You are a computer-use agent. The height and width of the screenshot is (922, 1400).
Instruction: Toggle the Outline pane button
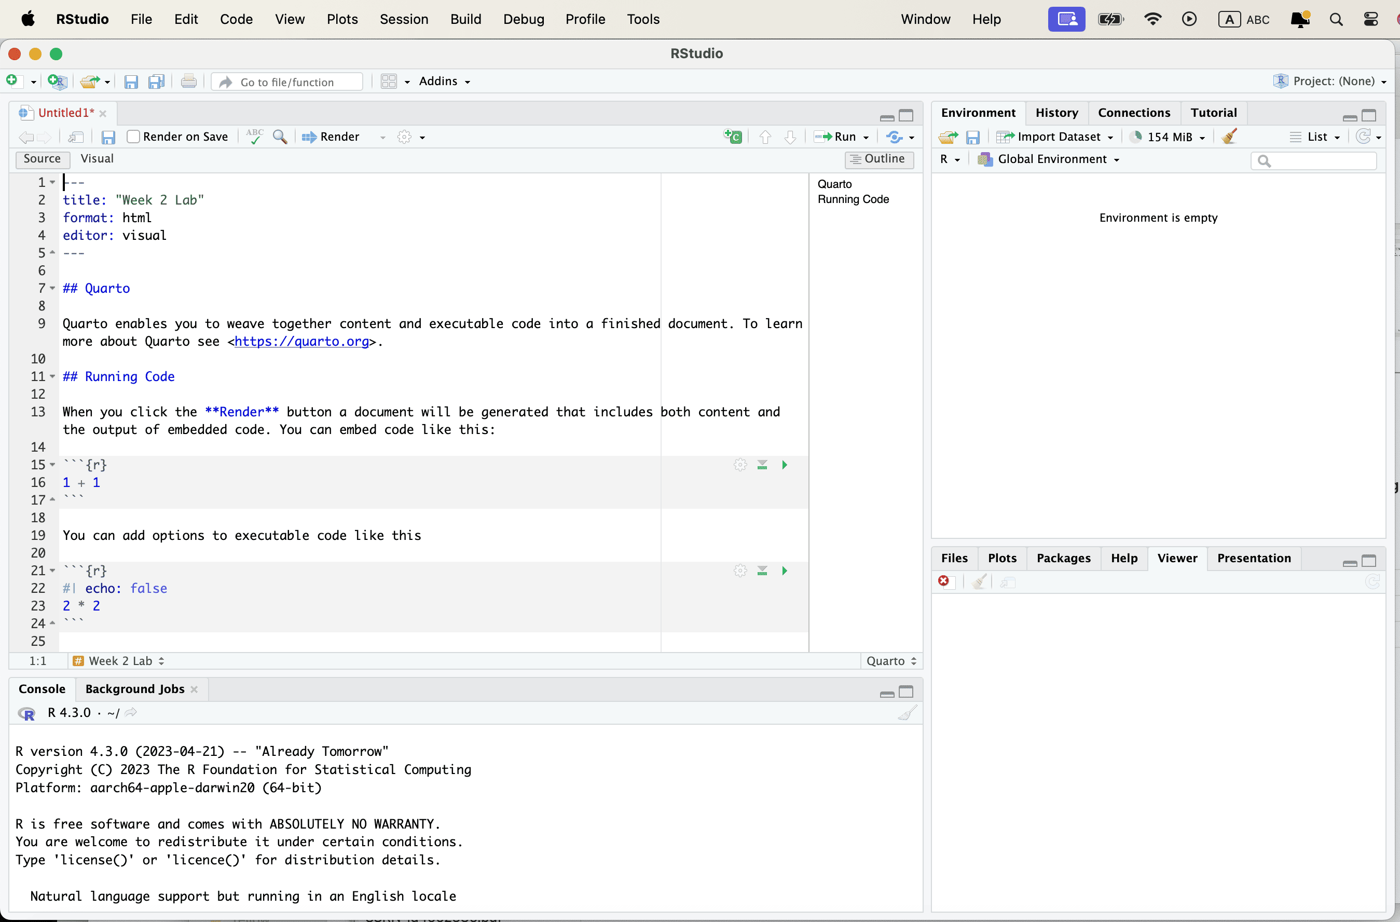[879, 159]
